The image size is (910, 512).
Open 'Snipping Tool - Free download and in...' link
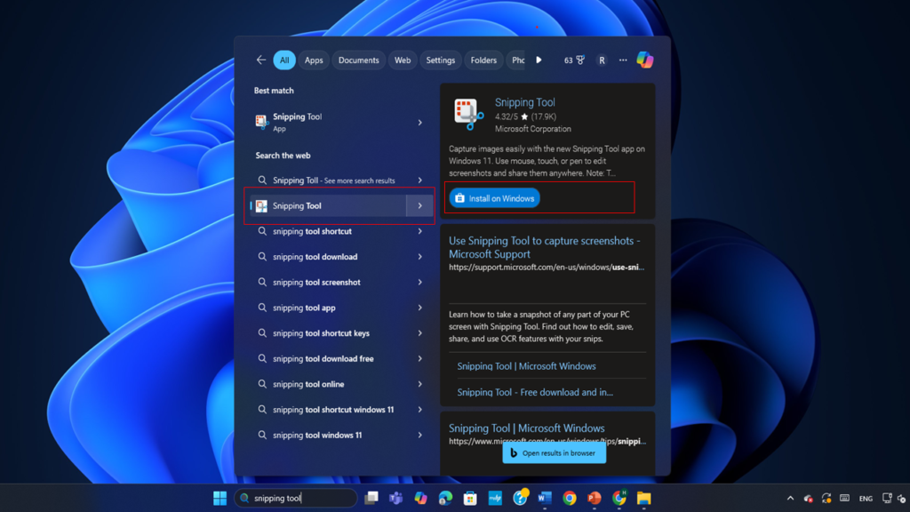535,392
